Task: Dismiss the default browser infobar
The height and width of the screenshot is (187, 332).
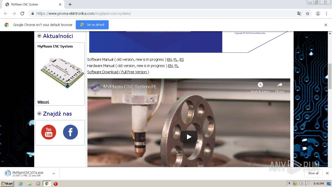Action: click(x=326, y=25)
